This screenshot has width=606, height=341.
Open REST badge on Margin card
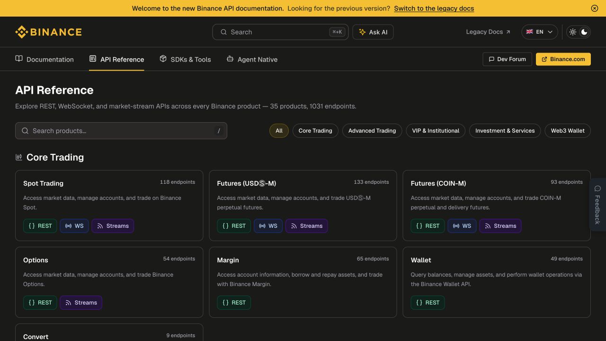234,303
